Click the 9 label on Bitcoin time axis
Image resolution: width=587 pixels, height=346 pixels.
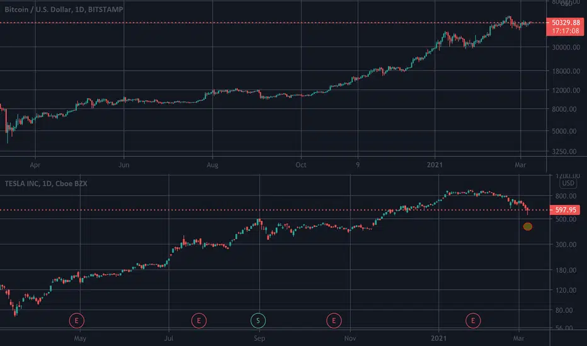(x=358, y=165)
